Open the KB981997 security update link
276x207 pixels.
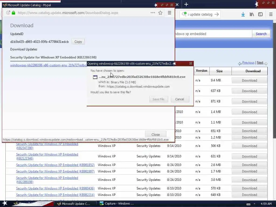click(55, 171)
